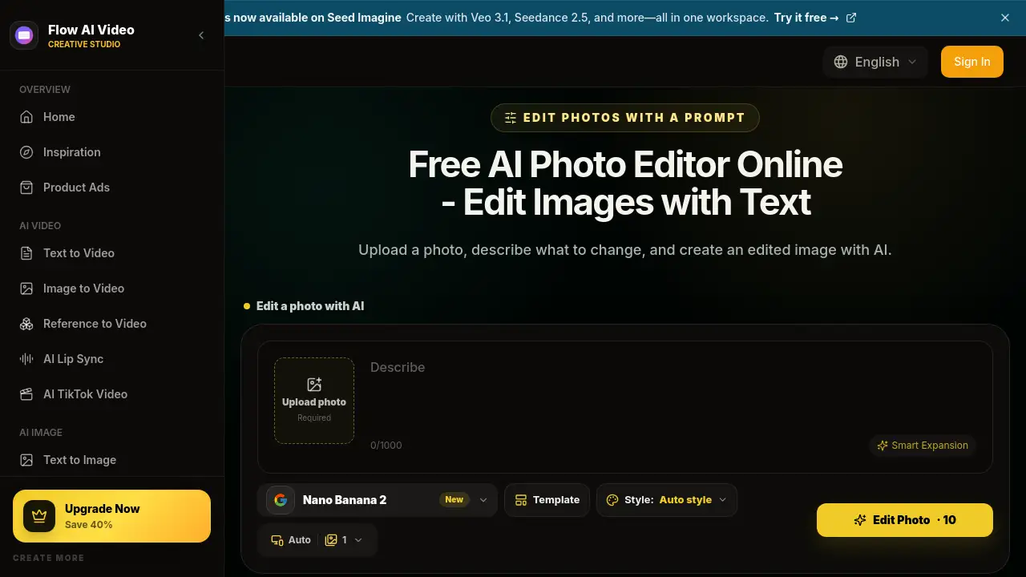1026x577 pixels.
Task: Click the Flow AI Video logo icon
Action: (24, 35)
